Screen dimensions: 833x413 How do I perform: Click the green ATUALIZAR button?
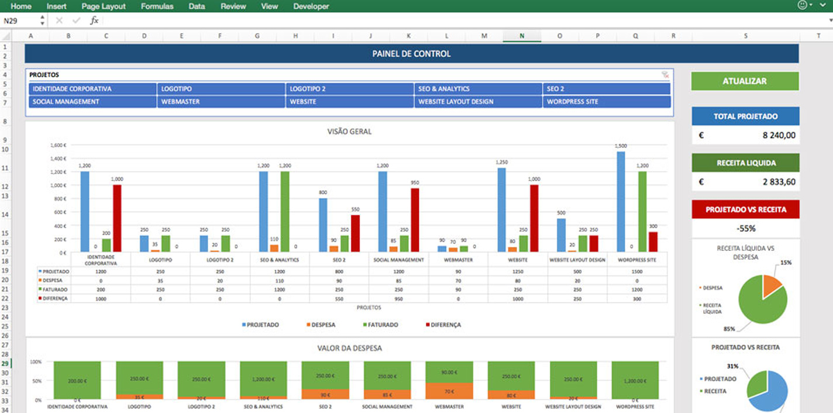pos(745,81)
